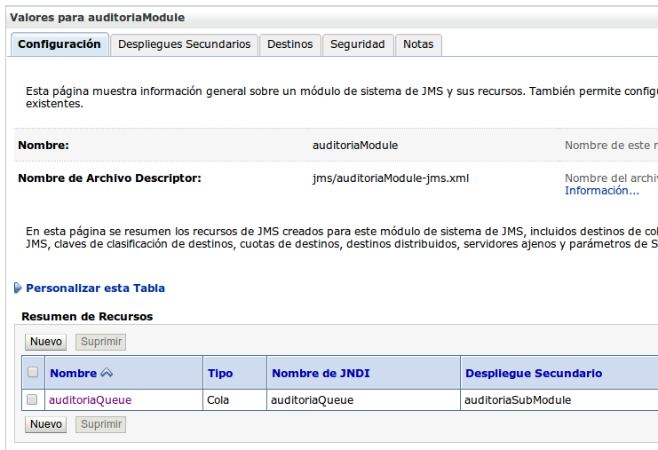
Task: Open the Destinos tab
Action: 290,44
